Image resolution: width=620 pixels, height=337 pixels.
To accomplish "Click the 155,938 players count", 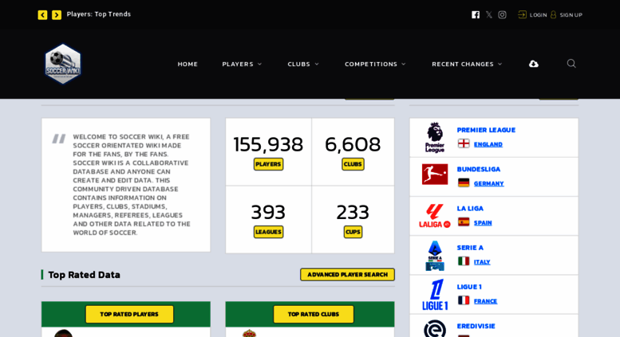I will click(x=268, y=144).
